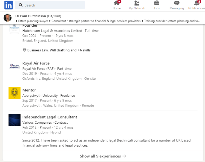The image size is (205, 162).
Task: Click 'Royal Air Force (RAF) · Part-time' text
Action: click(47, 69)
